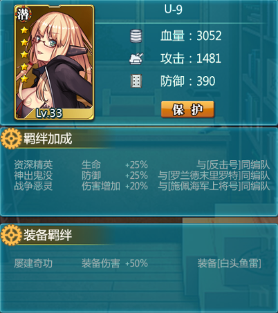Viewport: 278px width, 313px height.
Task: Click the 羁绊加成 section header
Action: [48, 139]
